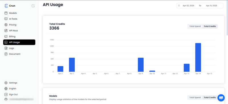The image size is (228, 104).
Task: Click the Apr 15 axis label
Action: coord(209,74)
